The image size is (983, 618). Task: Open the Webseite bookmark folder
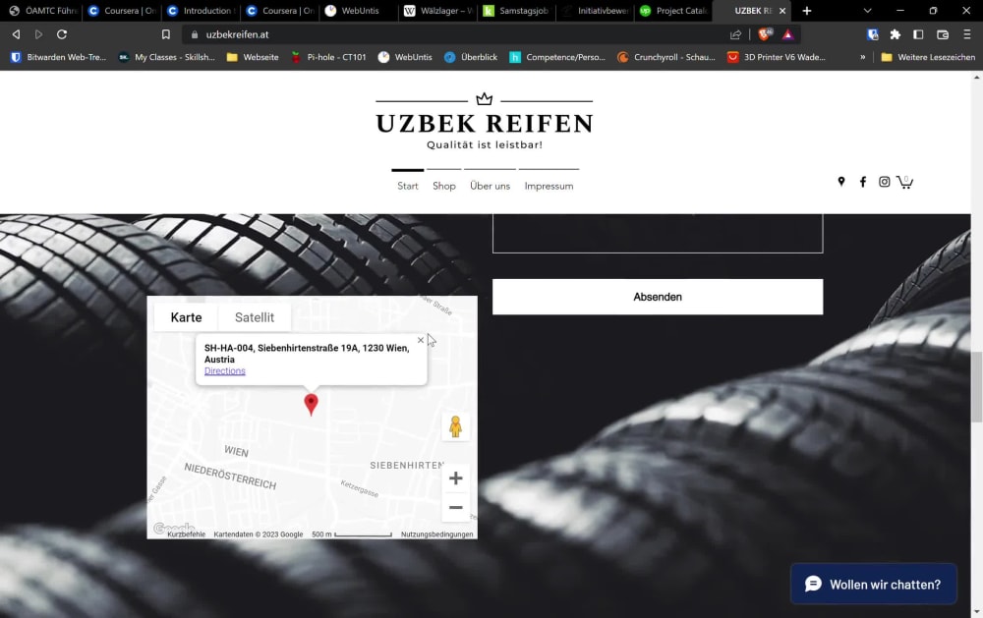[253, 57]
